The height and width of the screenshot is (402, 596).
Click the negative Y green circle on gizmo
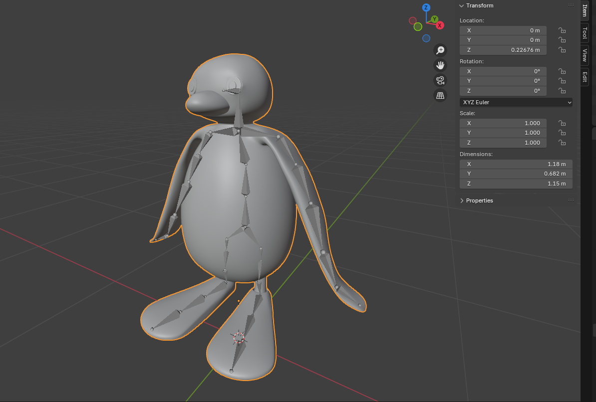(418, 26)
